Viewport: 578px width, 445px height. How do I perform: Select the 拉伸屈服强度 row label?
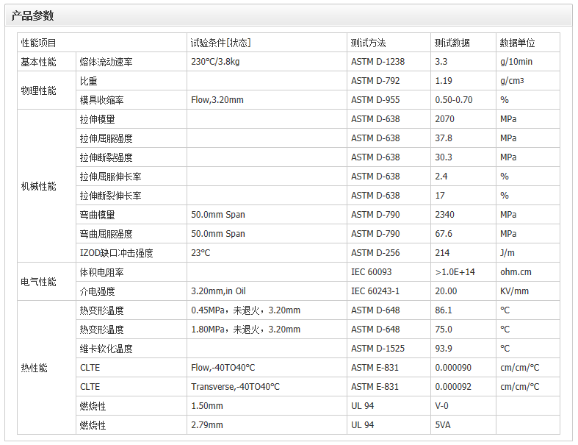coord(106,138)
